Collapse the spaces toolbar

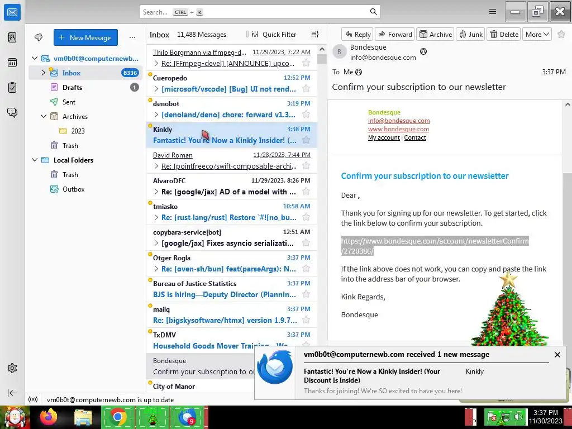click(12, 393)
